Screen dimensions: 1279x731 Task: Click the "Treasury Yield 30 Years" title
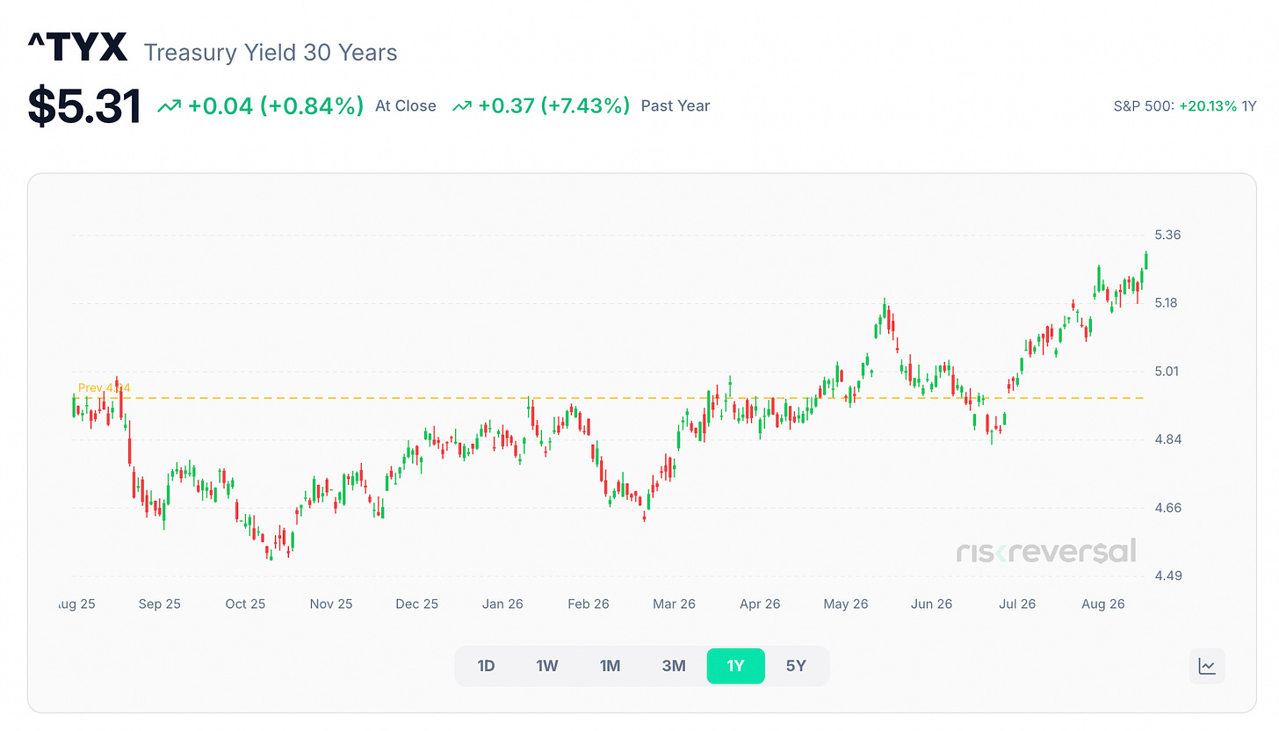click(271, 53)
